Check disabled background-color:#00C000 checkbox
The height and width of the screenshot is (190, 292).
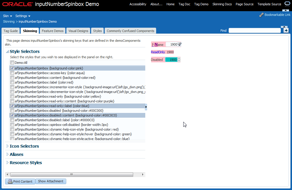(12, 110)
